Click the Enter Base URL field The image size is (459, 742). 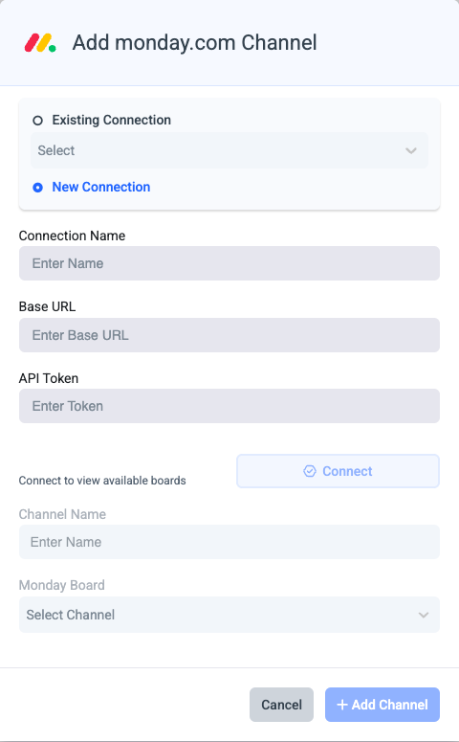229,335
